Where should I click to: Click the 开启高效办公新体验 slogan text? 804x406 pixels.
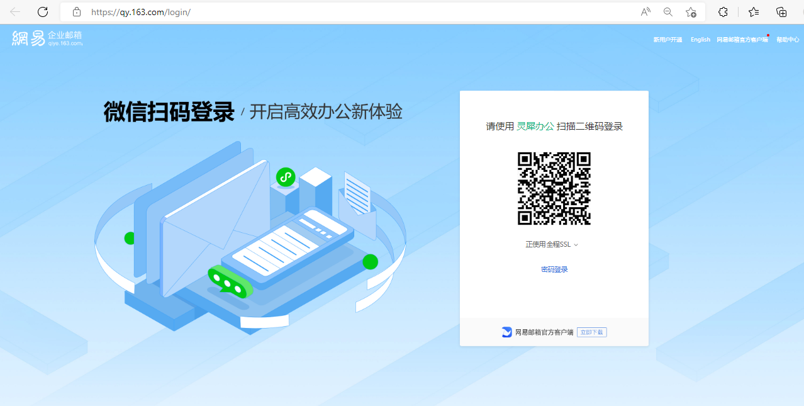(x=326, y=112)
